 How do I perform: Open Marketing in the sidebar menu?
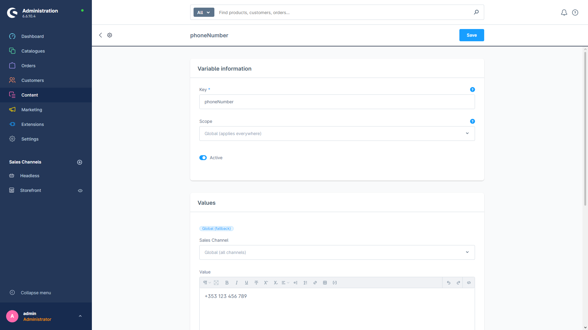point(32,110)
